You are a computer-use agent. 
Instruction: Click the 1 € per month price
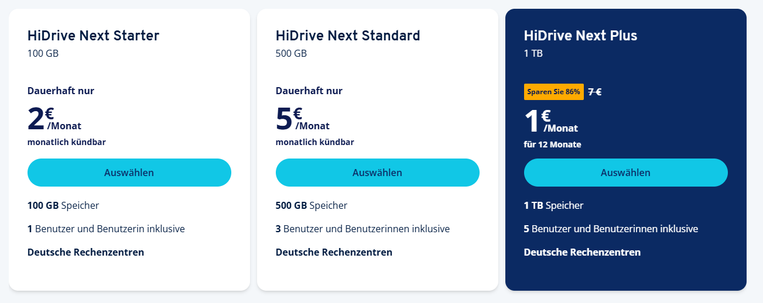click(551, 121)
